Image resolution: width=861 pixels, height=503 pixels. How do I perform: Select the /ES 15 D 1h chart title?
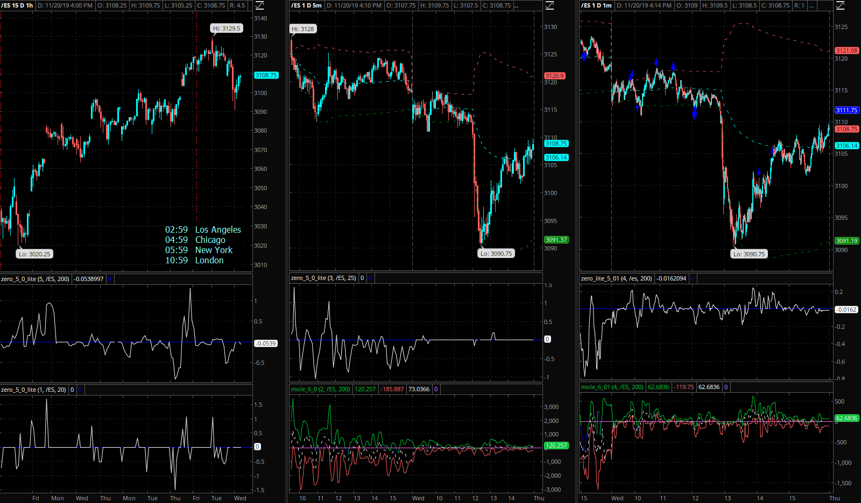click(17, 5)
